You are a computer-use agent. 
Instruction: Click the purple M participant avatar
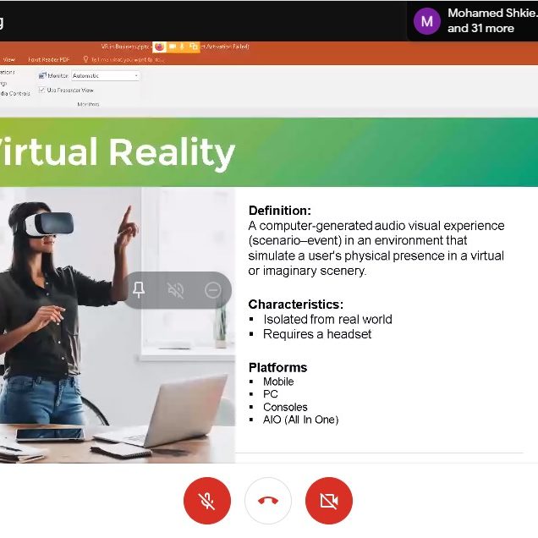coord(427,21)
